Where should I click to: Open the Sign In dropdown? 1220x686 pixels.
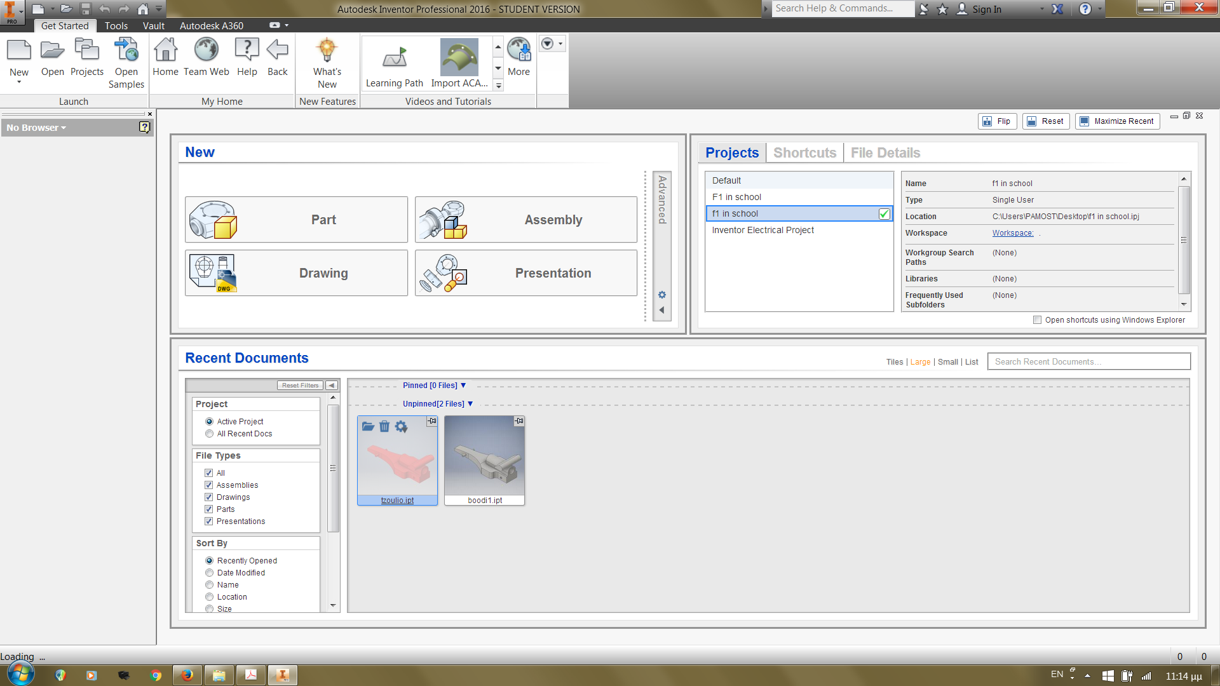1042,9
